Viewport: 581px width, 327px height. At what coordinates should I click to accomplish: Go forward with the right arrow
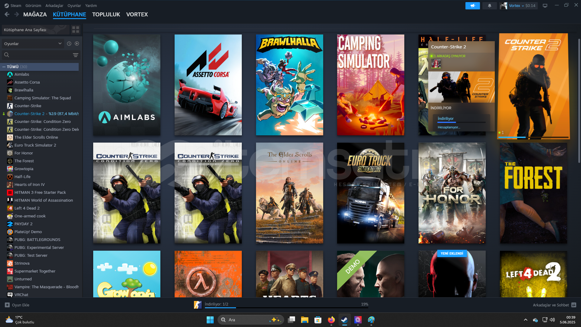(17, 14)
